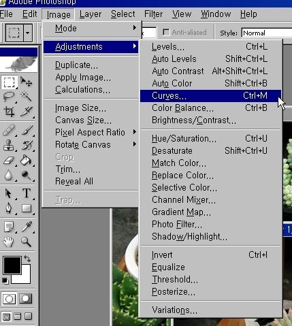Choose Image Size... command
This screenshot has height=326, width=292.
[x=91, y=108]
